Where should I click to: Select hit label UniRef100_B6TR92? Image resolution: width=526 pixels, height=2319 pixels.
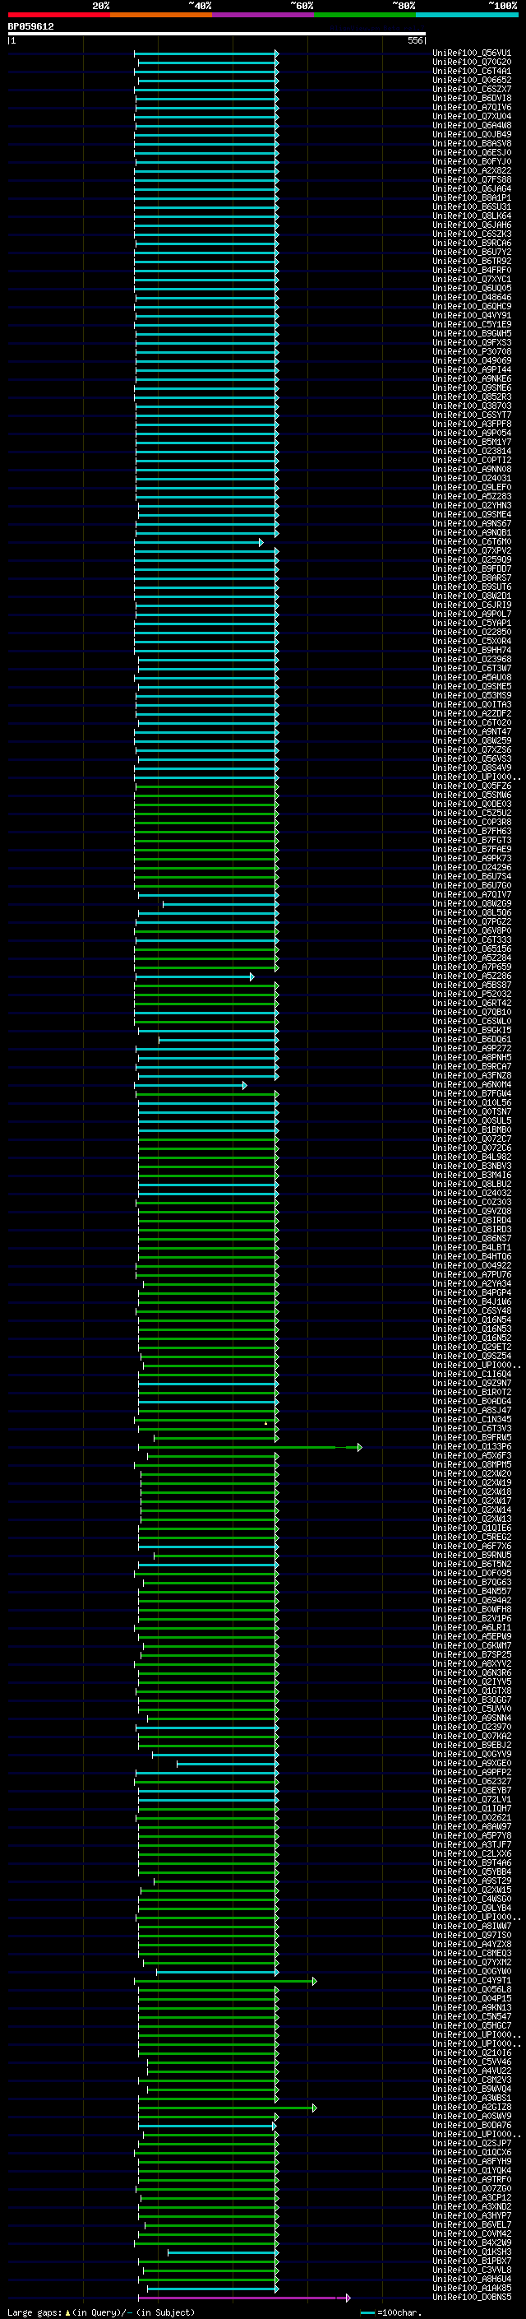pos(472,261)
